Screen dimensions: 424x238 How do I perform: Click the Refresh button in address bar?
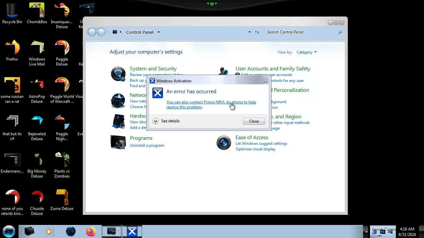257,32
